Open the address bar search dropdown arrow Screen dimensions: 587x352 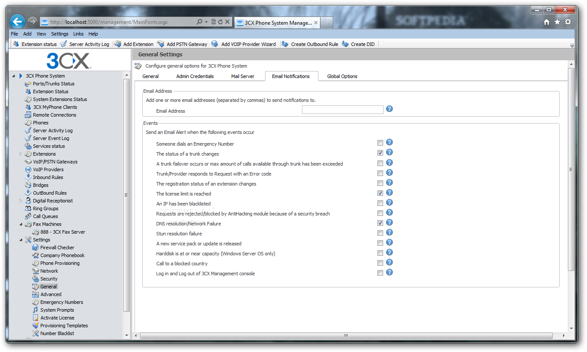coord(206,22)
